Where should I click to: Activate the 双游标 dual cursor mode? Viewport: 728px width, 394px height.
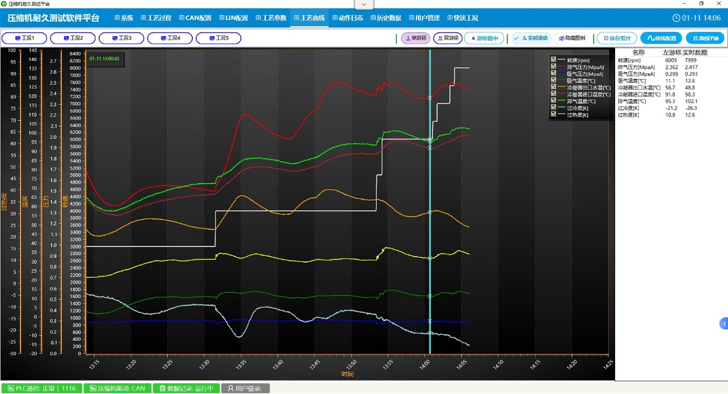[x=448, y=38]
